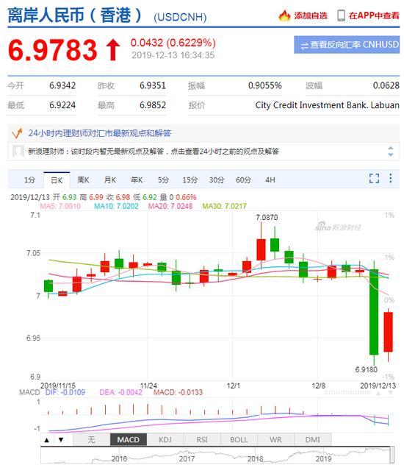Select DMI indicator button
The image size is (404, 465).
[x=312, y=440]
